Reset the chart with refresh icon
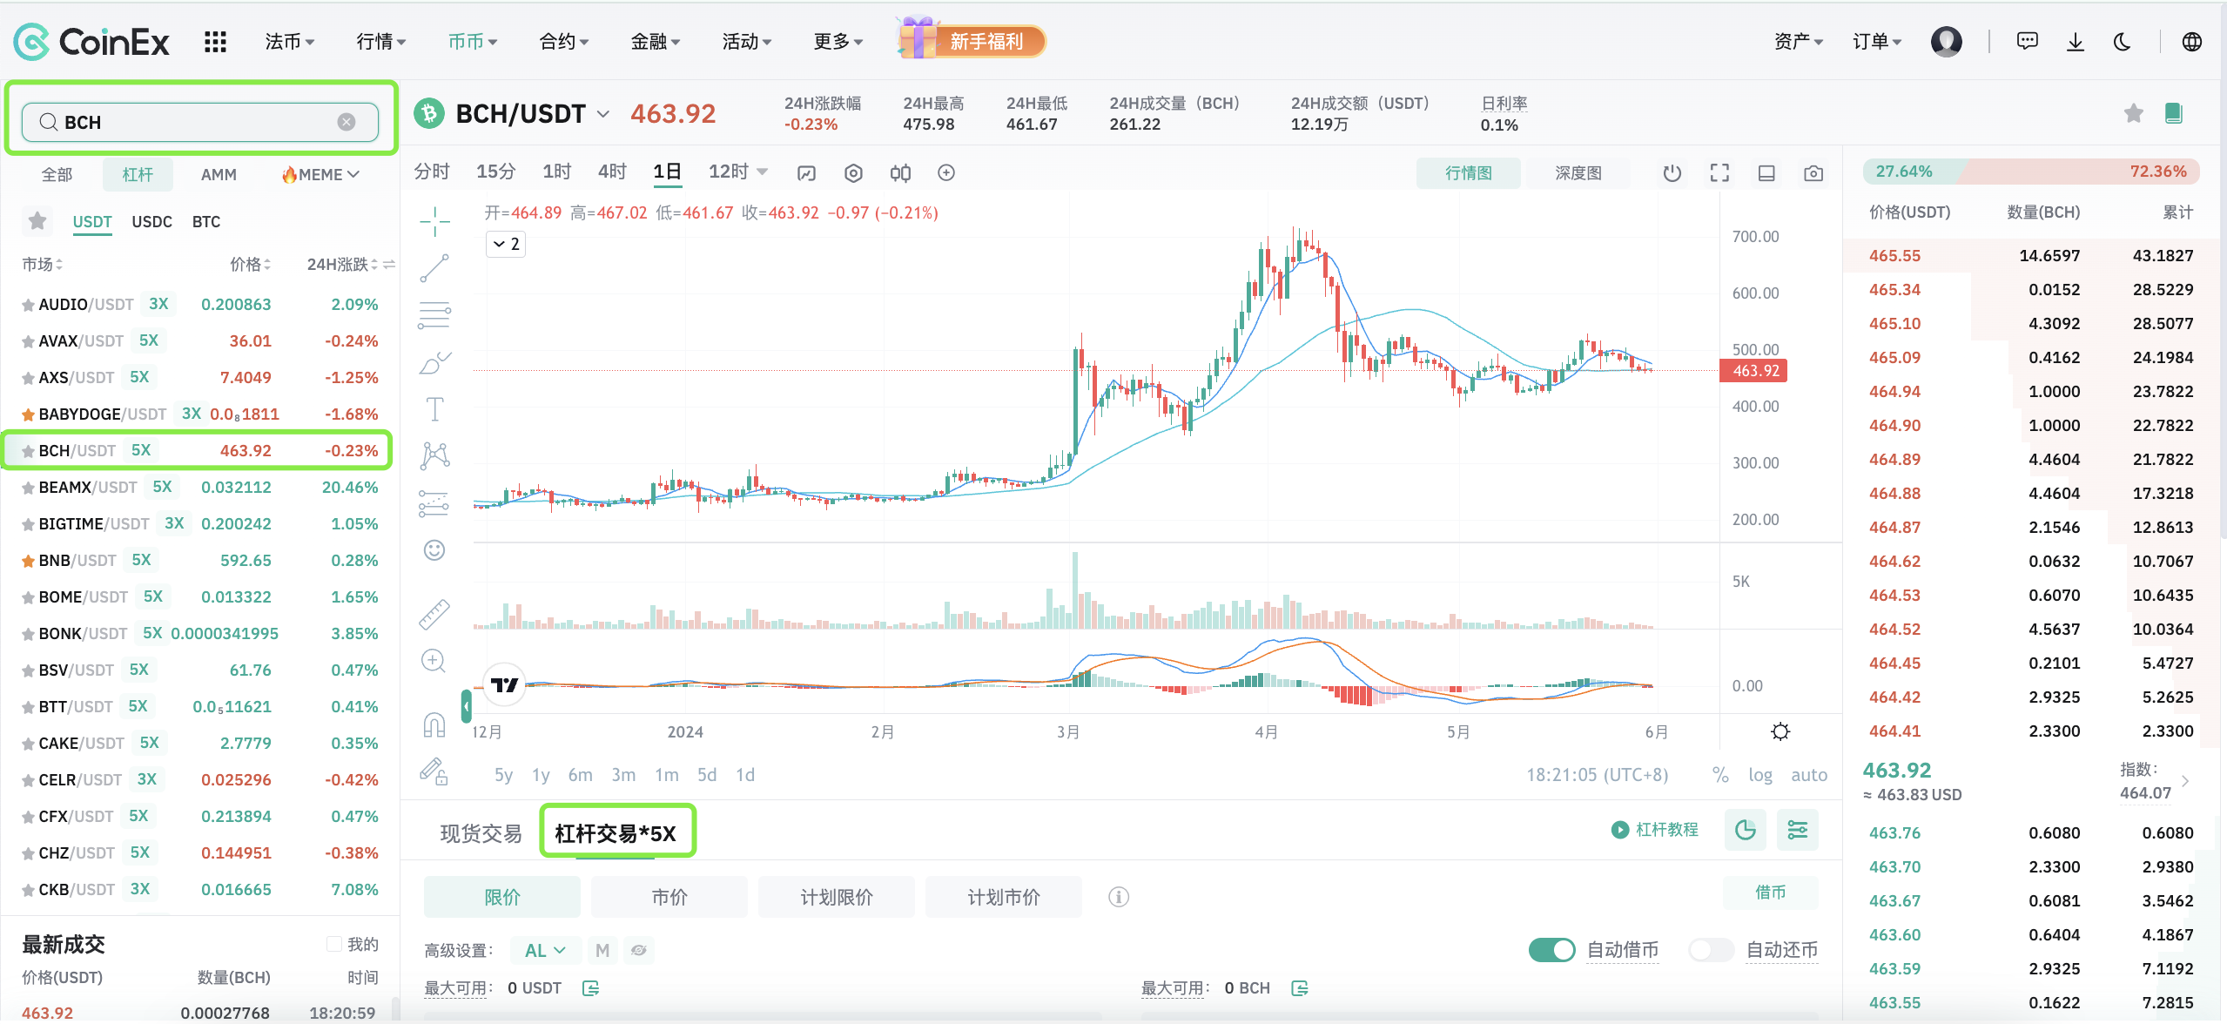 pyautogui.click(x=1672, y=172)
